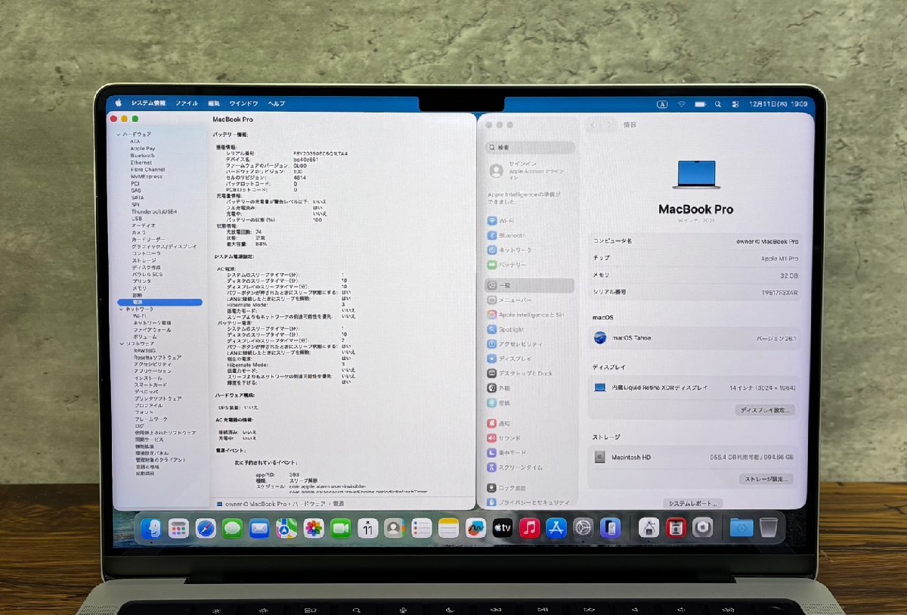Click Wi-Fi icon in System Settings sidebar
Screen dimensions: 907x615
492,221
